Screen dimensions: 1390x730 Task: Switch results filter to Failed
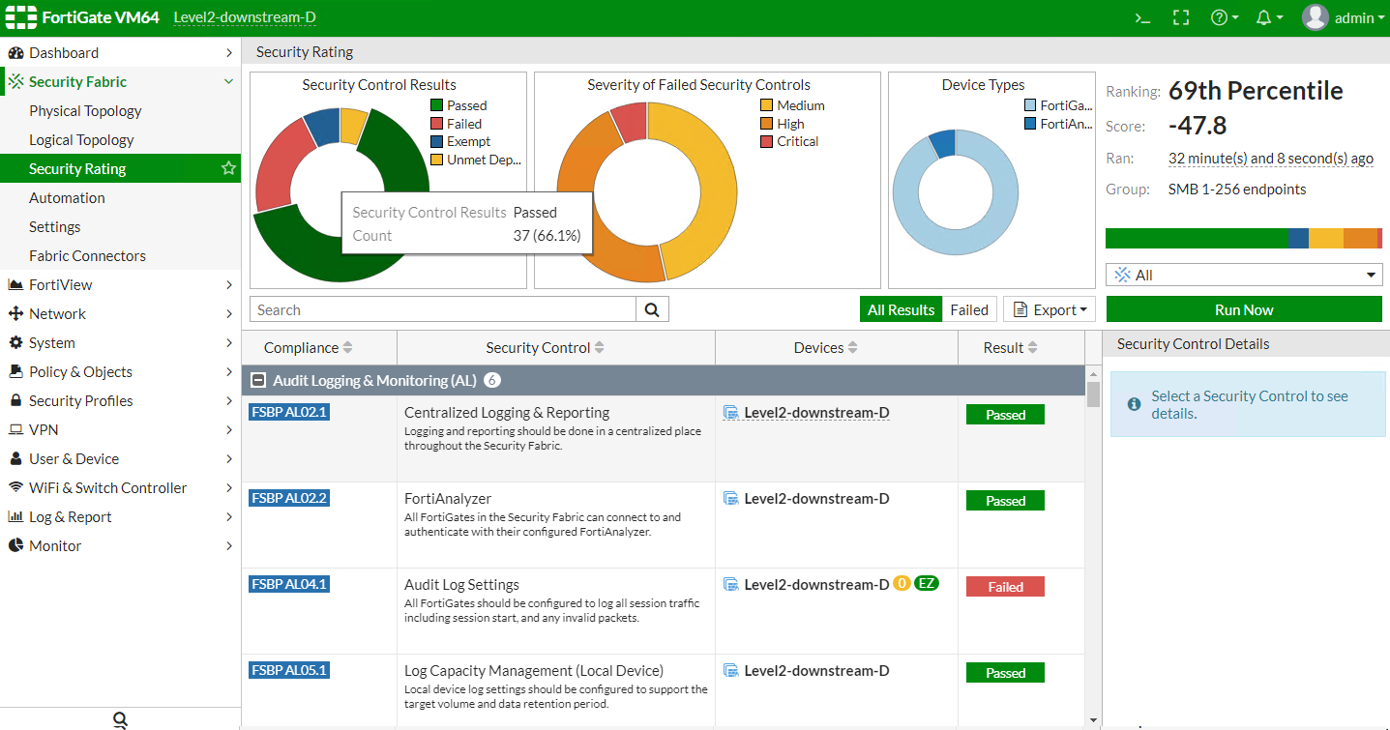tap(968, 309)
